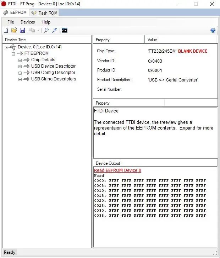
Task: Select USB Config Descriptor tree item
Action: pyautogui.click(x=53, y=73)
